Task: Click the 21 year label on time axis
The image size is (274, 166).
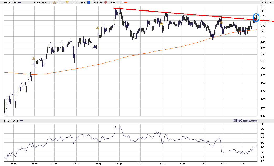Action: click(204, 164)
